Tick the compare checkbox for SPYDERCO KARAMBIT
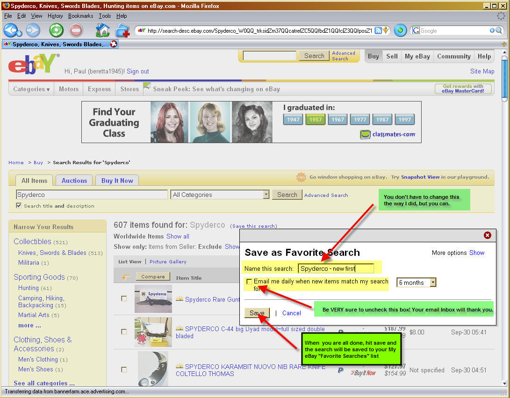 coord(124,369)
